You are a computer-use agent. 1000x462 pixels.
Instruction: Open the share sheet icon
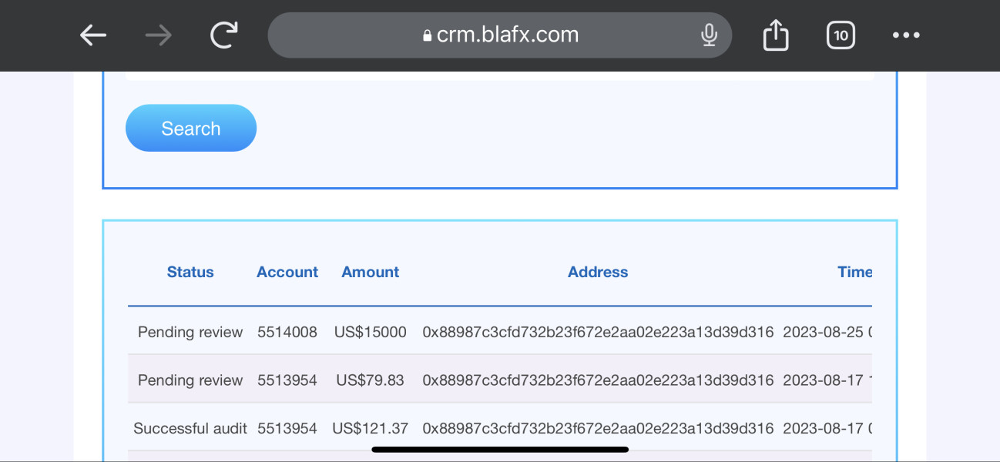pyautogui.click(x=776, y=35)
